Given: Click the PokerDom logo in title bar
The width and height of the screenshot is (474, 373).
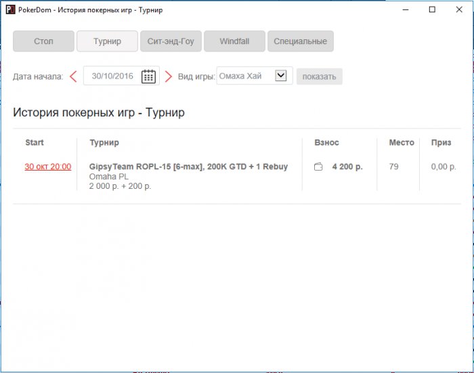Looking at the screenshot, I should coord(10,9).
